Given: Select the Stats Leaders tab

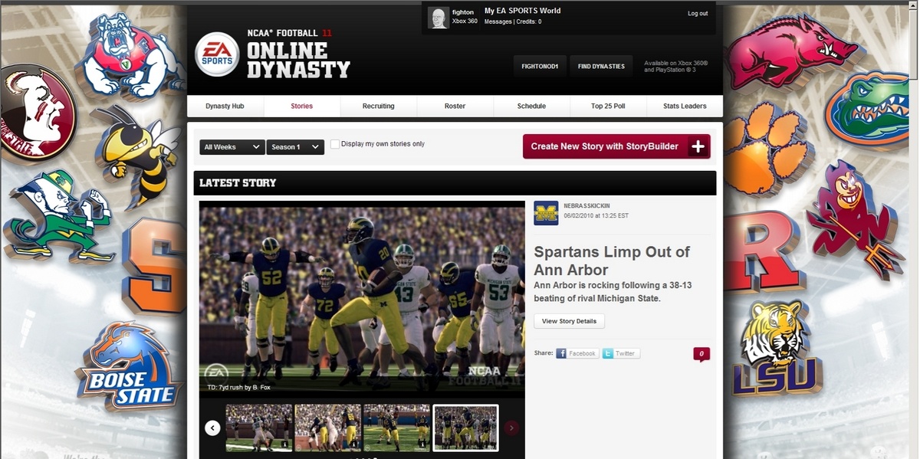Looking at the screenshot, I should (x=685, y=106).
